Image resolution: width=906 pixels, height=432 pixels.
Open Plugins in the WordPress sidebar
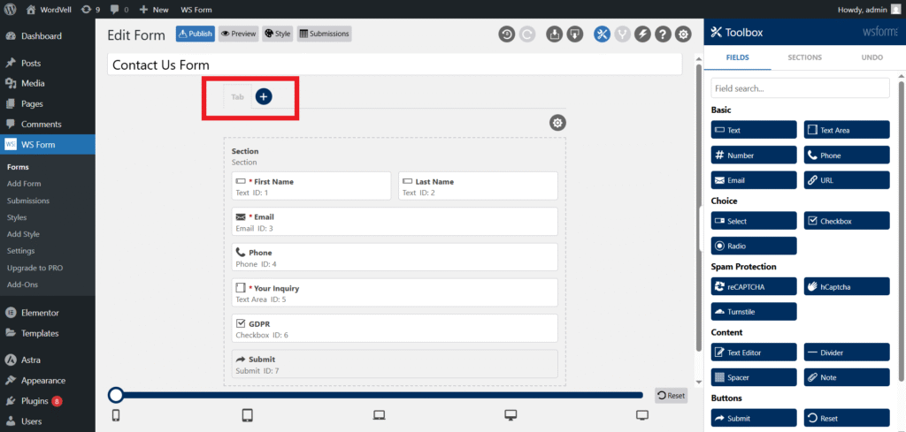36,401
